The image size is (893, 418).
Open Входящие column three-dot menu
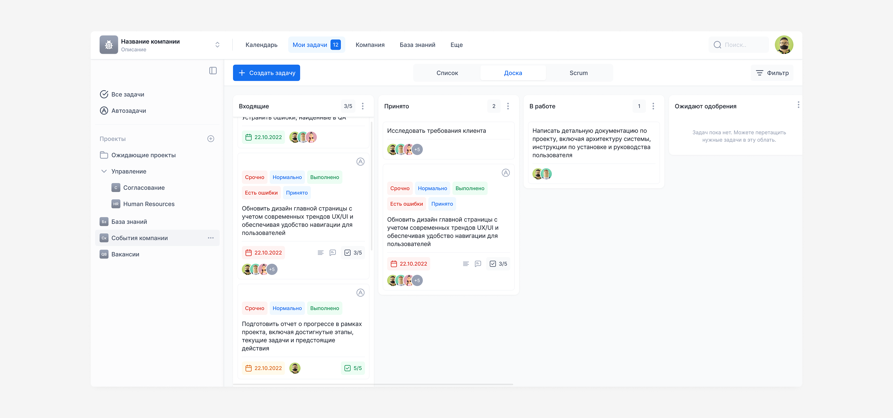click(x=363, y=106)
